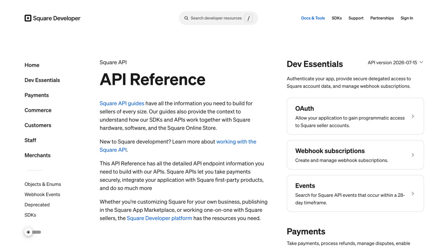
Task: Select Payments in the sidebar
Action: [x=36, y=95]
